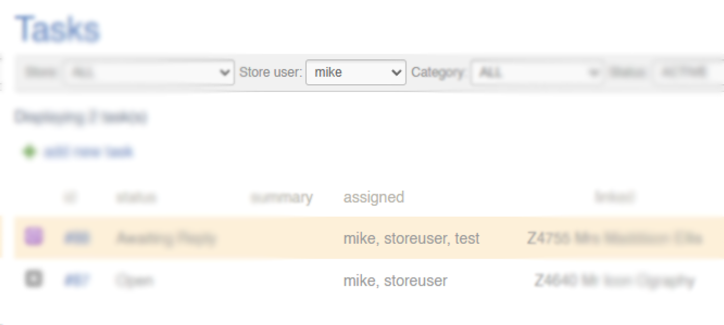
Task: Open the task ID link in the second row
Action: [x=77, y=281]
